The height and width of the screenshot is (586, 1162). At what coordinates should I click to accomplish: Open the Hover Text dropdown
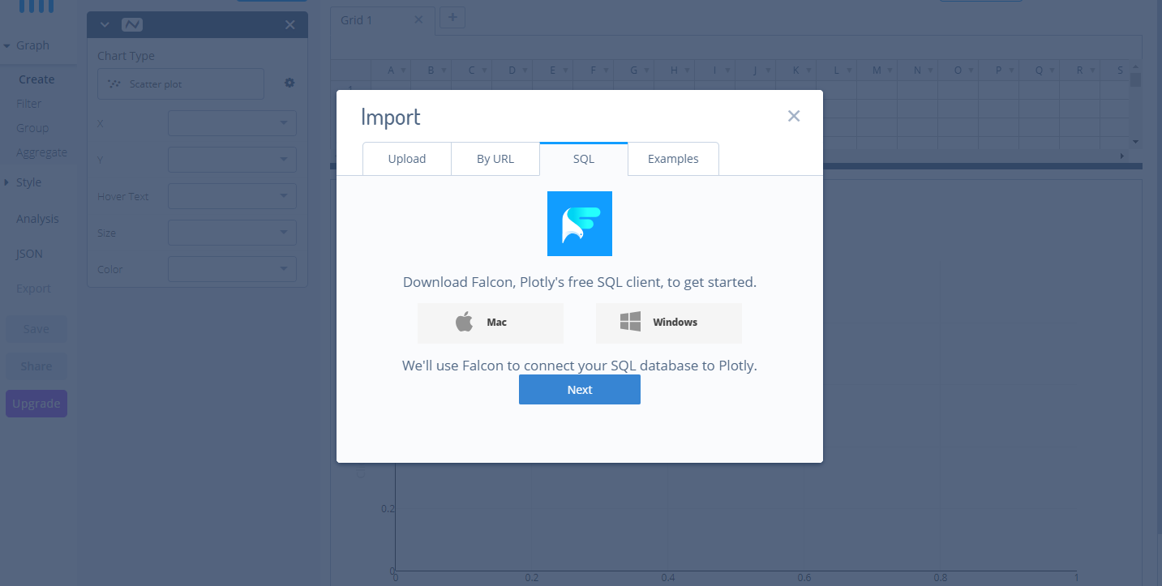232,196
